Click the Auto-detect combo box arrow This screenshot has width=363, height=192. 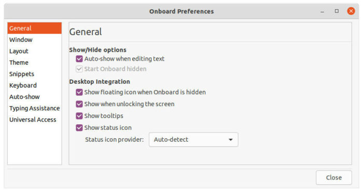230,140
